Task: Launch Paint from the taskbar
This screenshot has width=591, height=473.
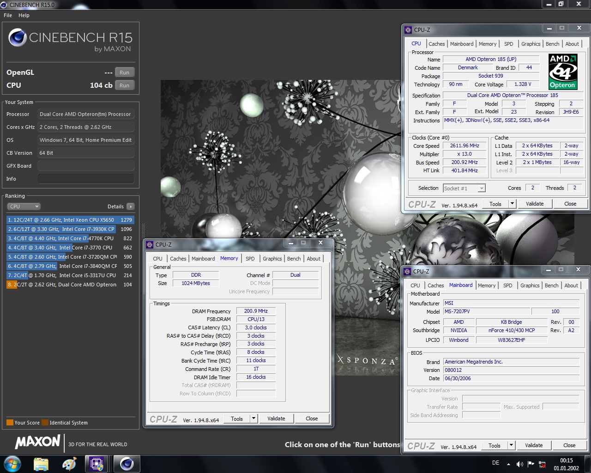Action: 69,464
